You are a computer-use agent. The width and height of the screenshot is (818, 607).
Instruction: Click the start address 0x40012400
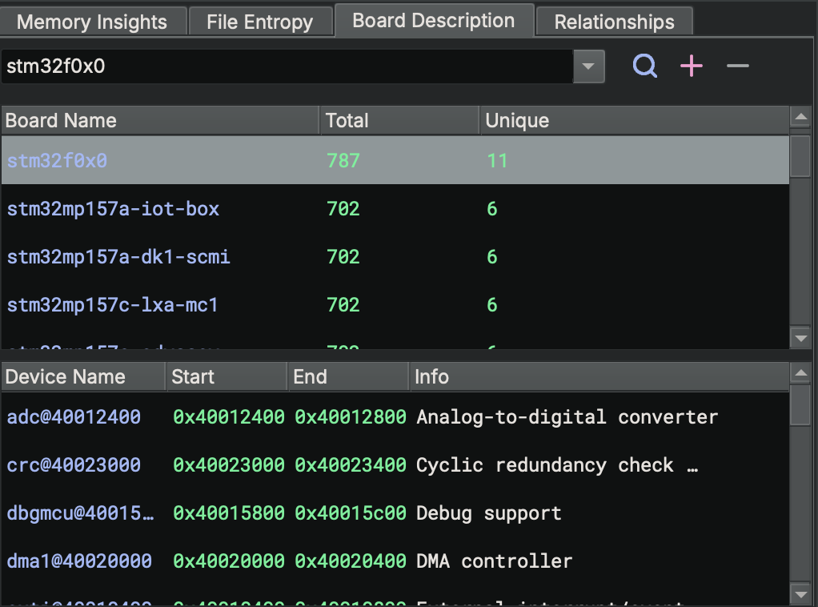point(229,417)
